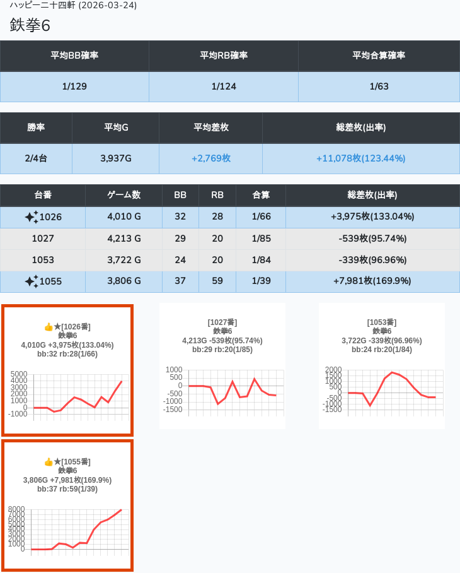Viewport: 460px width, 573px height.
Task: Click the sparkle icon beside machine 1026
Action: pyautogui.click(x=32, y=217)
